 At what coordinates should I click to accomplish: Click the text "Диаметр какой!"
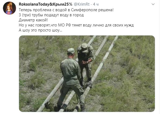pyautogui.click(x=33, y=20)
